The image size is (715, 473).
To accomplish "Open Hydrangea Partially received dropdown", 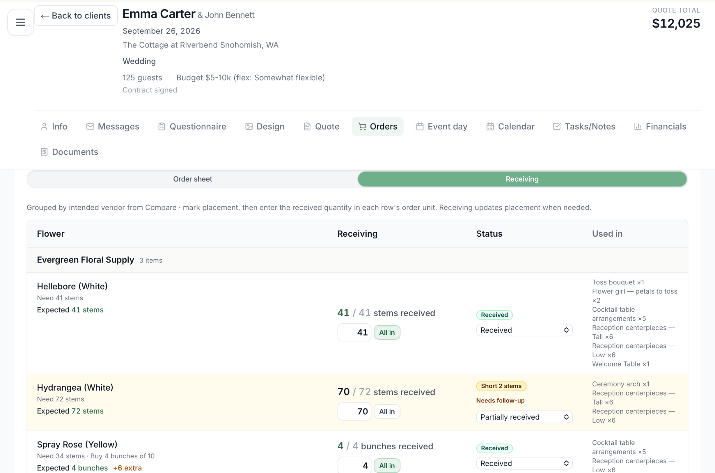I will pos(524,417).
